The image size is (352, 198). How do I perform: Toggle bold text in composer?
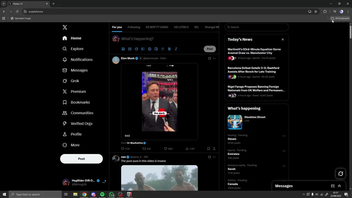pos(169,49)
